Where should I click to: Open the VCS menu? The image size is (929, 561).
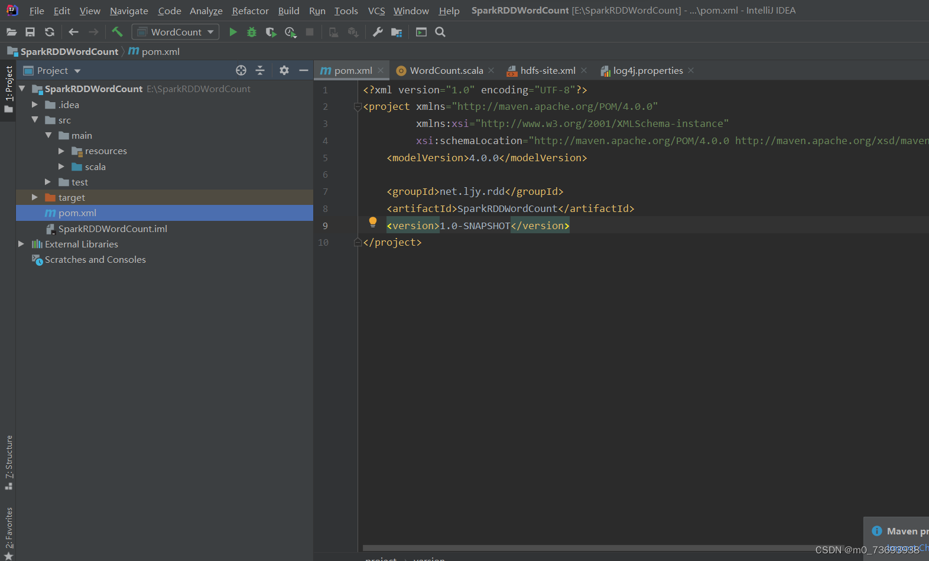coord(376,11)
